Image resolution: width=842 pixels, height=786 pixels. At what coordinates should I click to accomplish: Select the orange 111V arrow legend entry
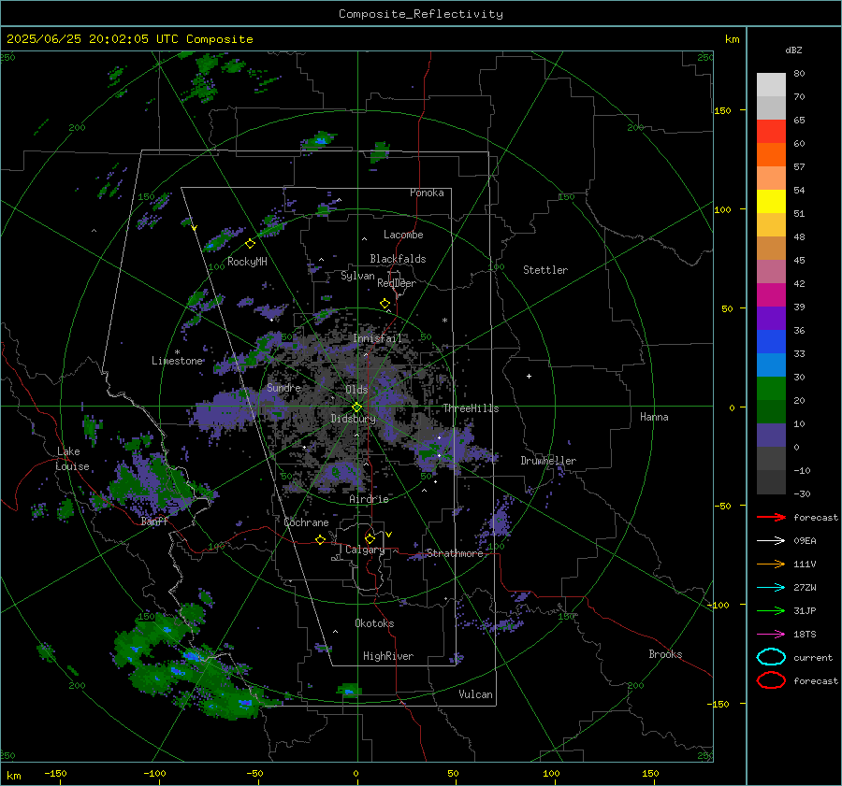771,564
